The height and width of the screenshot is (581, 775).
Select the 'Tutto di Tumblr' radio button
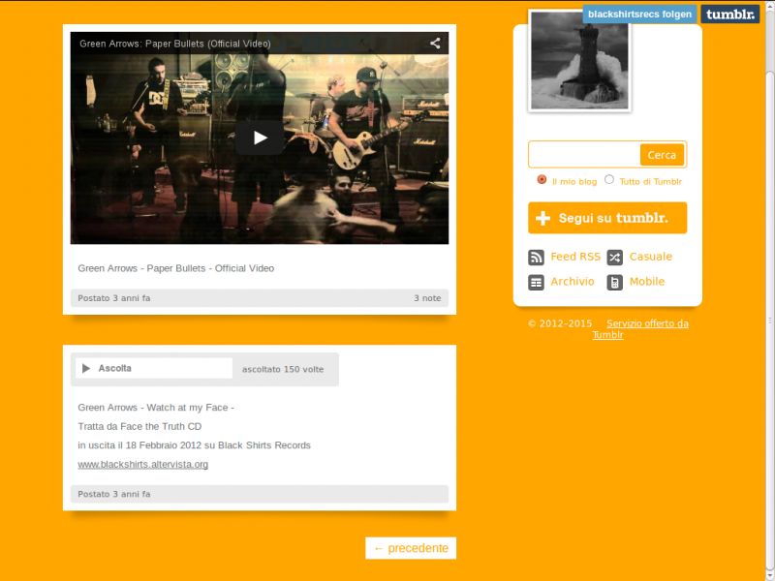[x=609, y=179]
